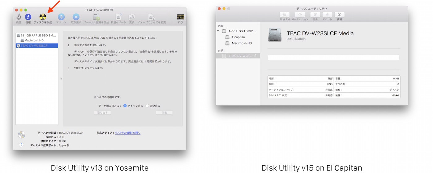Open the Log icon in Yosemite toolbar
The width and height of the screenshot is (433, 173).
[x=181, y=17]
